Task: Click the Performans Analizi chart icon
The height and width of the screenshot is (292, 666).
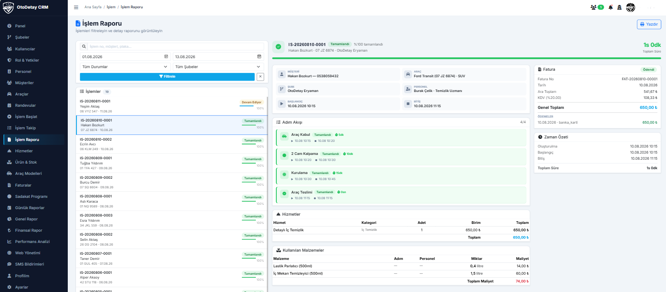Action: pyautogui.click(x=10, y=242)
